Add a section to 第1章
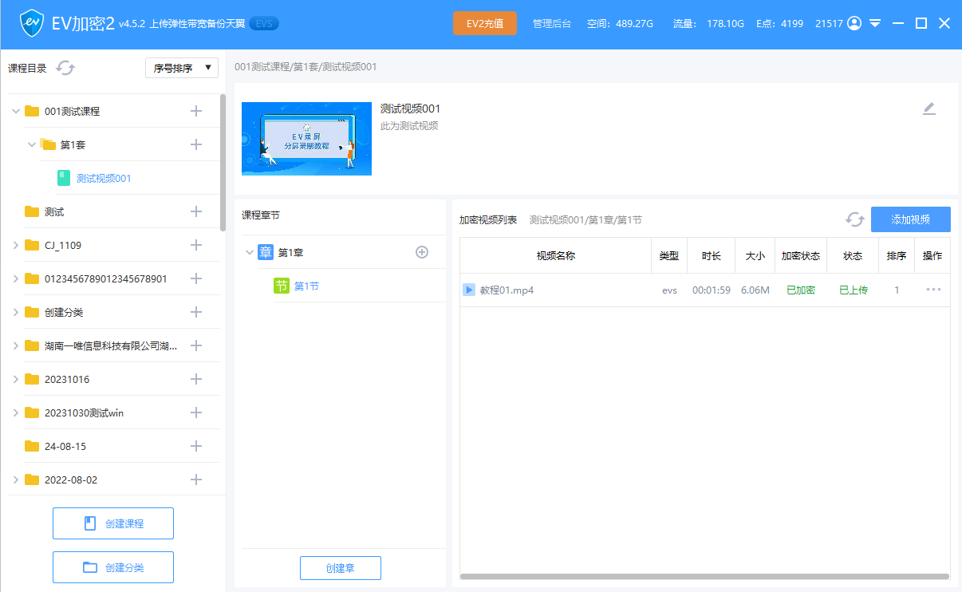The height and width of the screenshot is (592, 962). [422, 252]
